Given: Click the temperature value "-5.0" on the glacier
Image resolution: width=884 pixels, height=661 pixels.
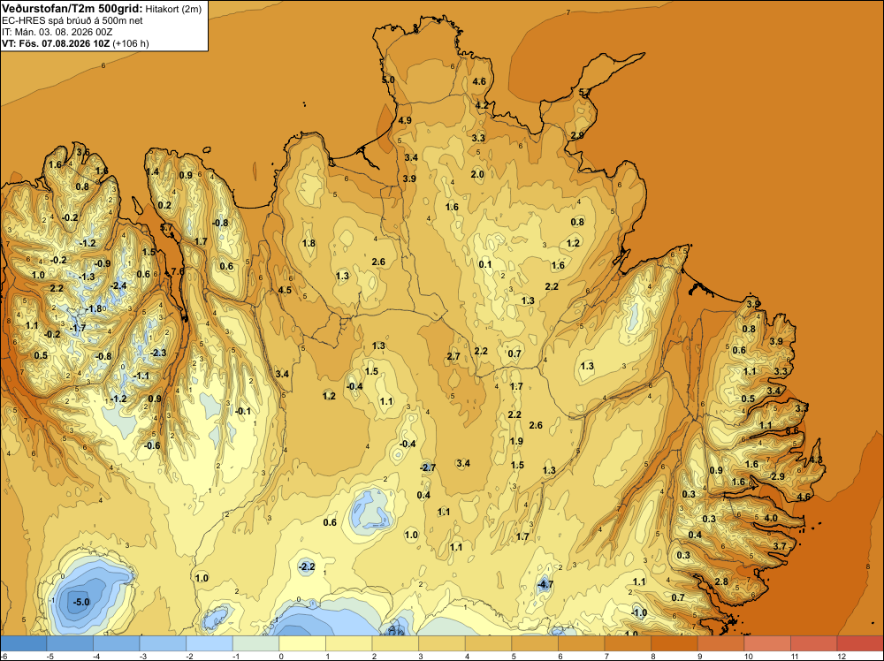Looking at the screenshot, I should click(81, 602).
